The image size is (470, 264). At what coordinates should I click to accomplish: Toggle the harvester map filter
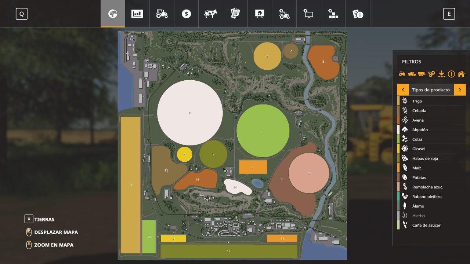pyautogui.click(x=412, y=74)
